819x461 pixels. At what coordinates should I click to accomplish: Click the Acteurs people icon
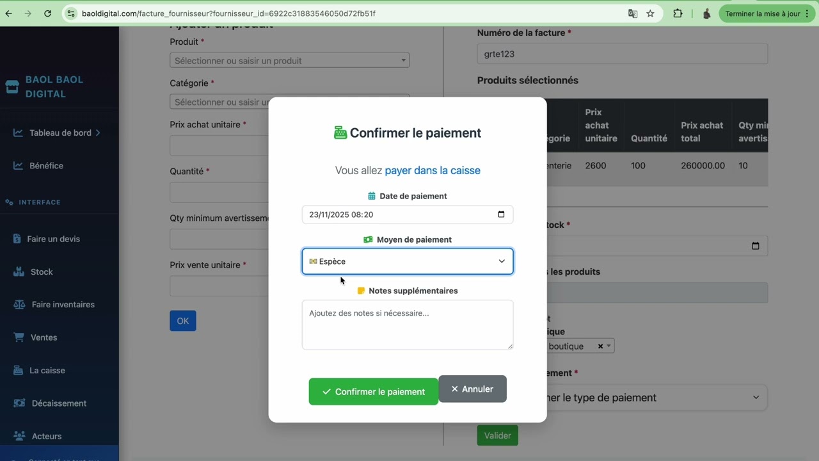tap(19, 437)
